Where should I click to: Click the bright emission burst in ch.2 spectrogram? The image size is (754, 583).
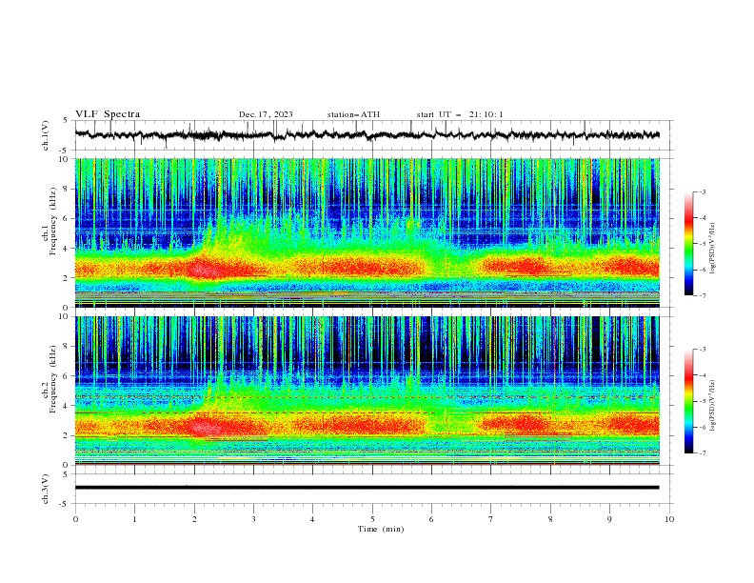[205, 426]
